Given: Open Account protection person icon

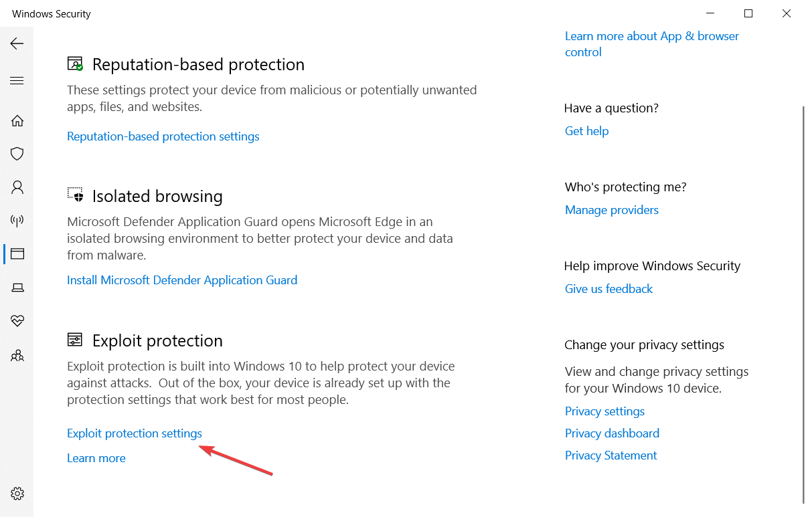Looking at the screenshot, I should 17,187.
